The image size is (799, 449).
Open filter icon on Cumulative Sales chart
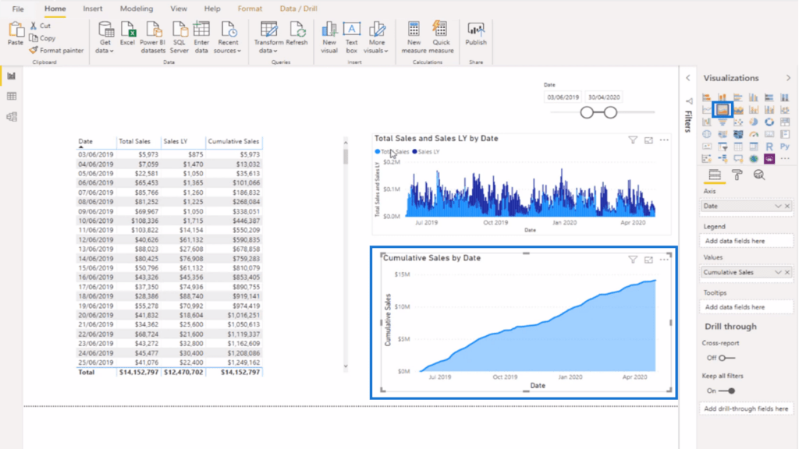tap(632, 260)
